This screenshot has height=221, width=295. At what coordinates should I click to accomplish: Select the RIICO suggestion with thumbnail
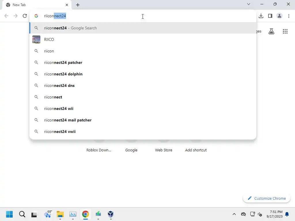[x=143, y=39]
